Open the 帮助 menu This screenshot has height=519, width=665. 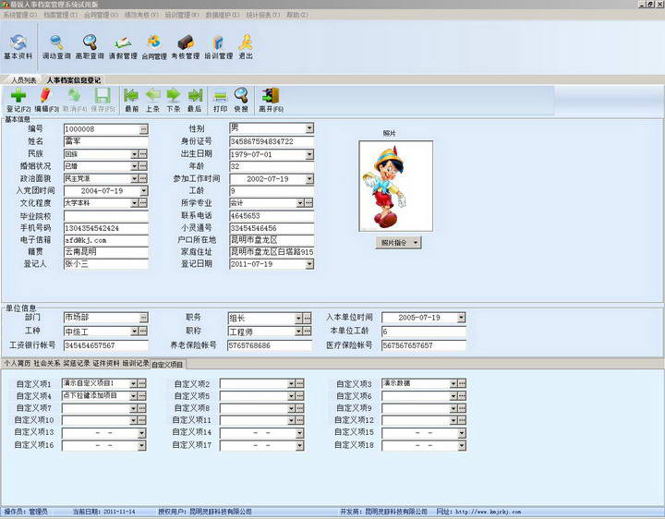click(297, 15)
